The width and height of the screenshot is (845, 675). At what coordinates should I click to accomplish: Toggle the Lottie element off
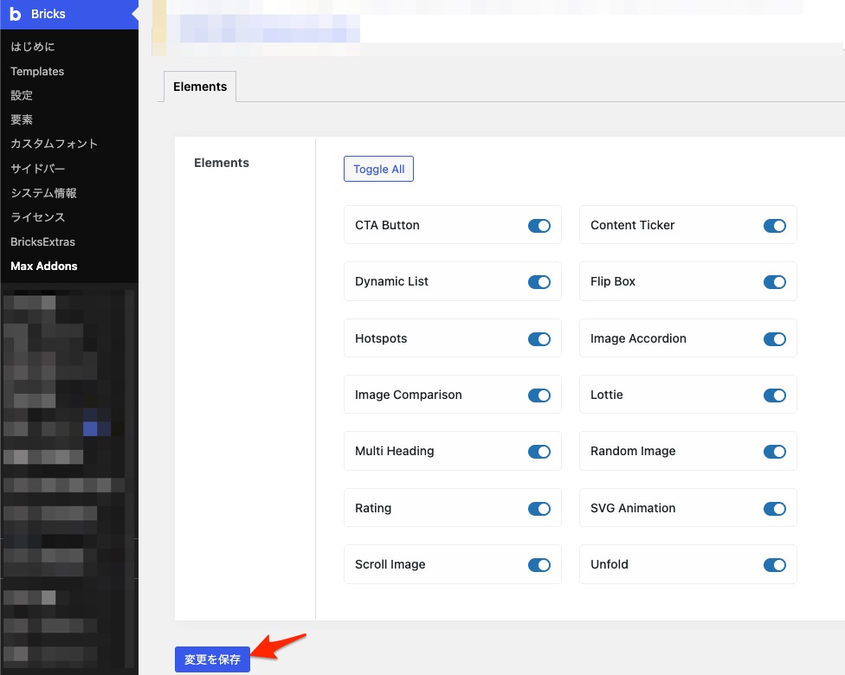point(775,395)
